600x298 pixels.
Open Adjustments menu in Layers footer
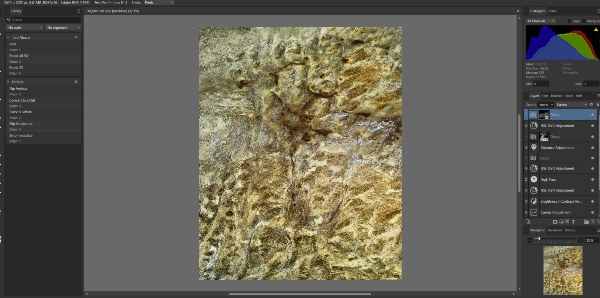(561, 222)
